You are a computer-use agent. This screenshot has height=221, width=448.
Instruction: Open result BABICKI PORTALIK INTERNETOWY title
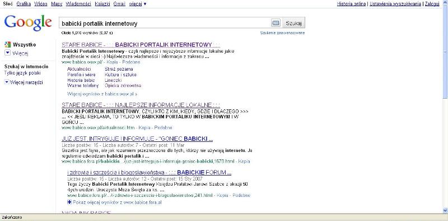point(141,45)
